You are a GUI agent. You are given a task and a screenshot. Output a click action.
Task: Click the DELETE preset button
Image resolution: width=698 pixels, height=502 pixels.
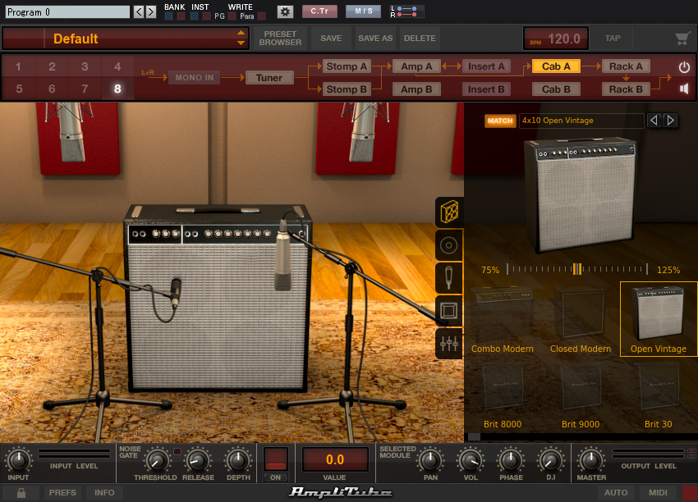[x=420, y=39]
